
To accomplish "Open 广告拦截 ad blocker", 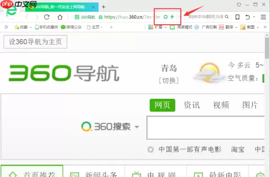I will point(206,27).
